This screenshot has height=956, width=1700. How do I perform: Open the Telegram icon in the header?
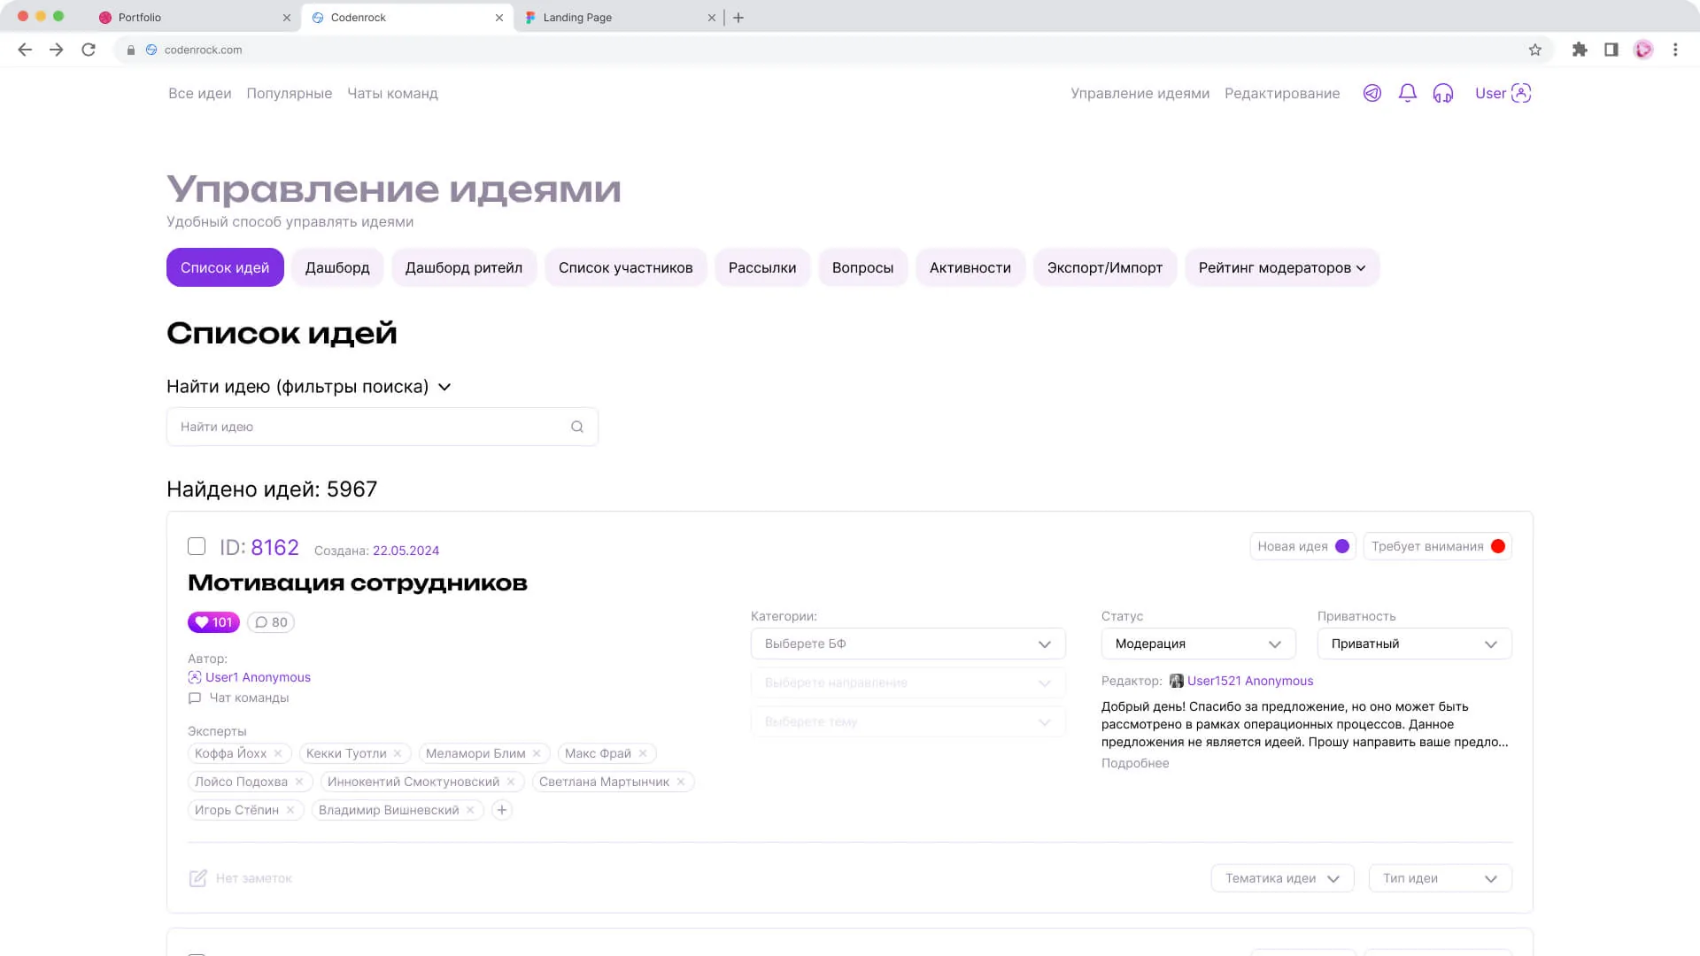(x=1372, y=93)
